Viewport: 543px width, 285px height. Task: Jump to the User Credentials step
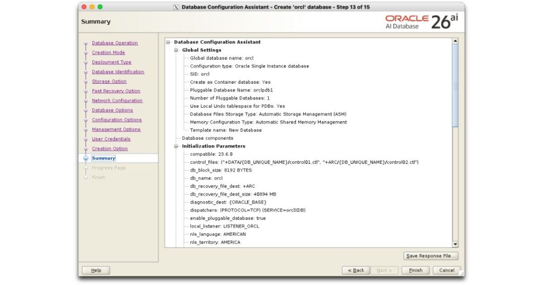pyautogui.click(x=111, y=139)
